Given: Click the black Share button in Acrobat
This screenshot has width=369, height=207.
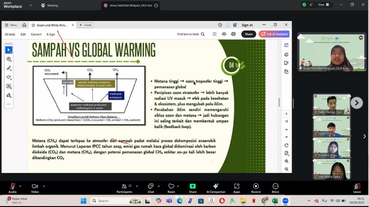Looking at the screenshot, I should click(x=248, y=34).
